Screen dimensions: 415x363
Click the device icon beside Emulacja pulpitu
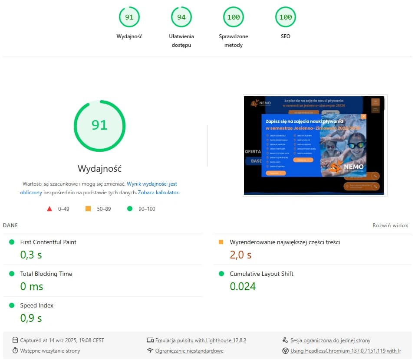pos(151,340)
